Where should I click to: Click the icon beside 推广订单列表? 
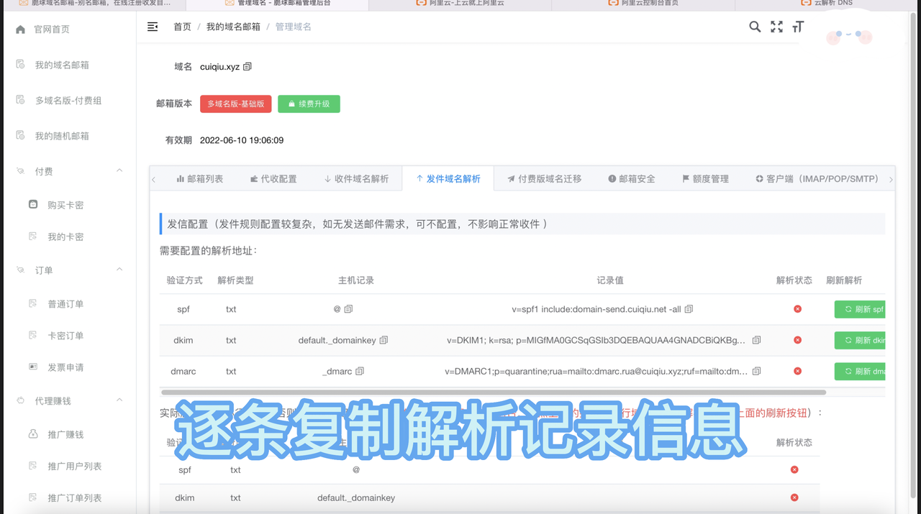33,497
